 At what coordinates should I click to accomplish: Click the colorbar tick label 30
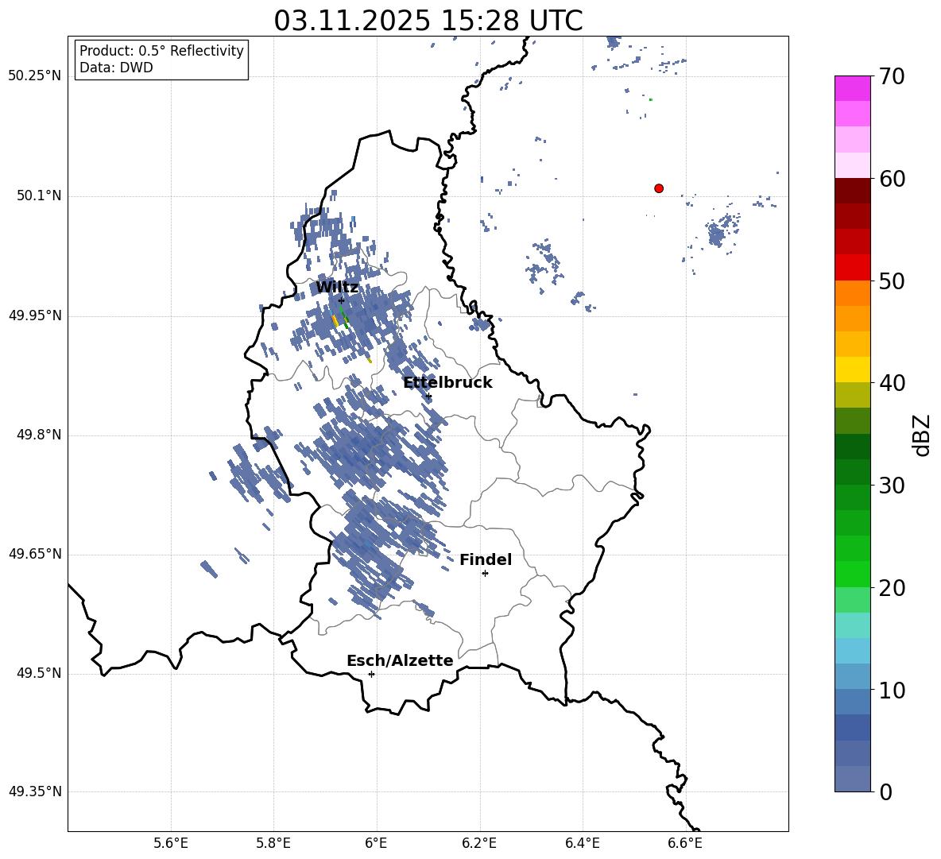coord(893,486)
